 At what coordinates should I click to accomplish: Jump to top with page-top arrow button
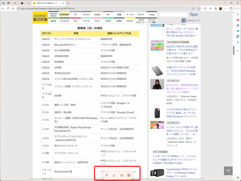[228, 171]
